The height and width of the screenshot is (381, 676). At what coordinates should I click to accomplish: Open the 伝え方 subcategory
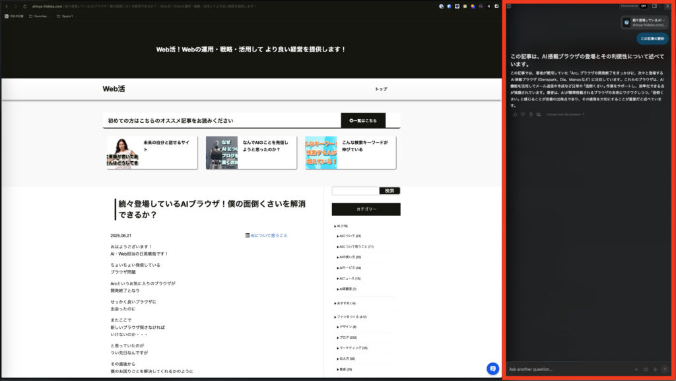(346, 359)
